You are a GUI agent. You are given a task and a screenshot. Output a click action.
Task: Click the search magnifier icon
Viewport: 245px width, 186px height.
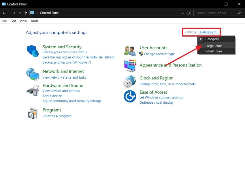click(x=239, y=13)
